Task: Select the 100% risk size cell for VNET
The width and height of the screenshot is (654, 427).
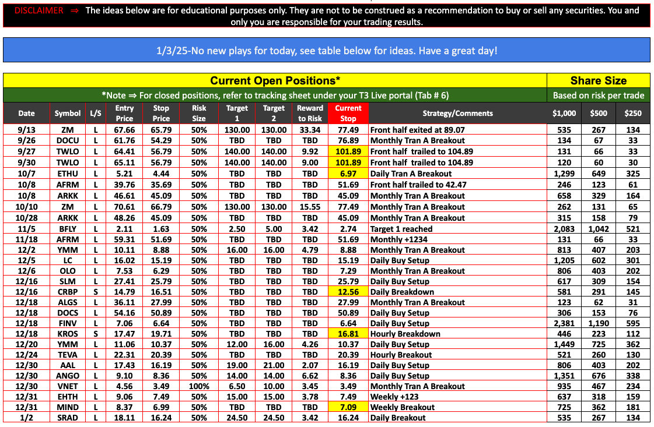Action: 199,386
